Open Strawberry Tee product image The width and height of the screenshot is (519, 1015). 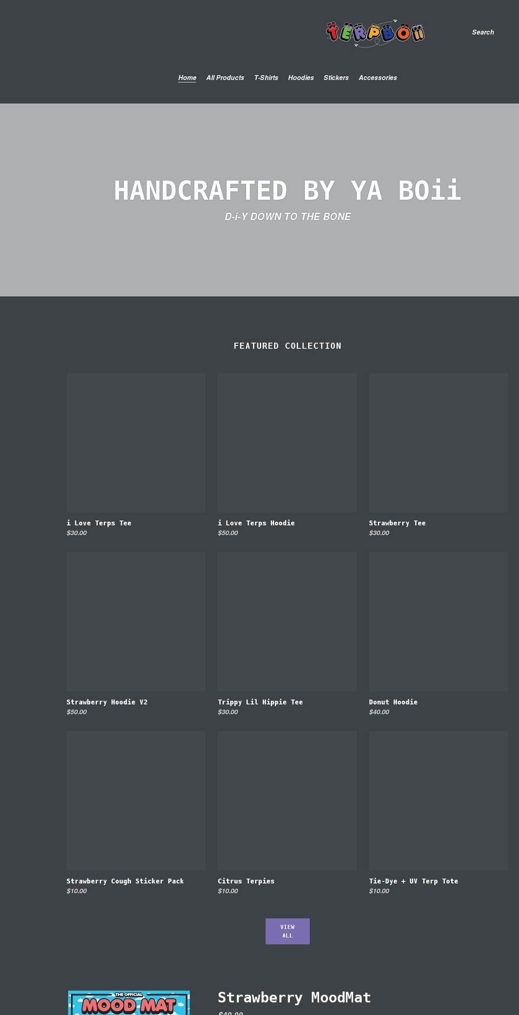tap(438, 443)
